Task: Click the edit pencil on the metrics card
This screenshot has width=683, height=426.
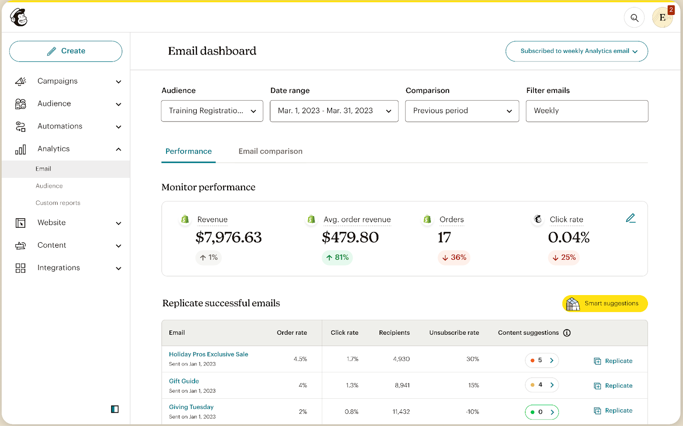Action: point(631,218)
